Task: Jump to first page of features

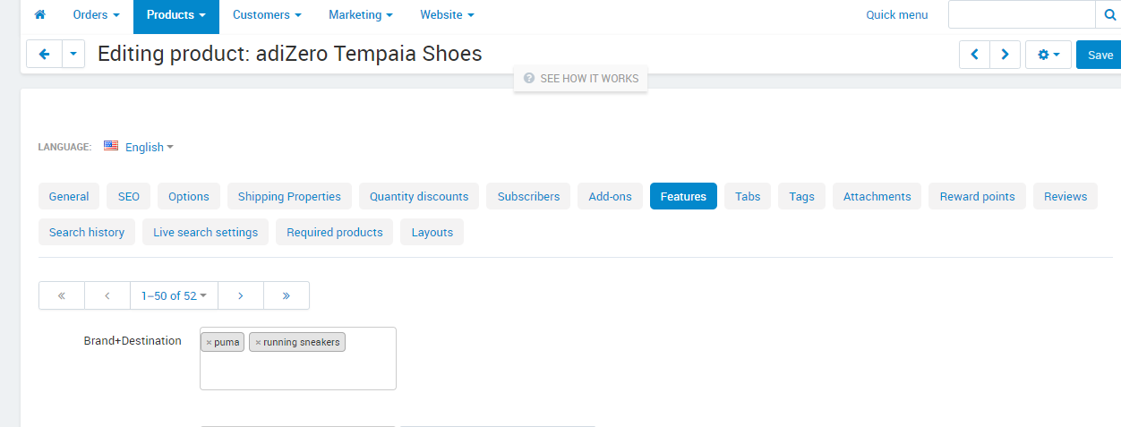Action: point(62,295)
